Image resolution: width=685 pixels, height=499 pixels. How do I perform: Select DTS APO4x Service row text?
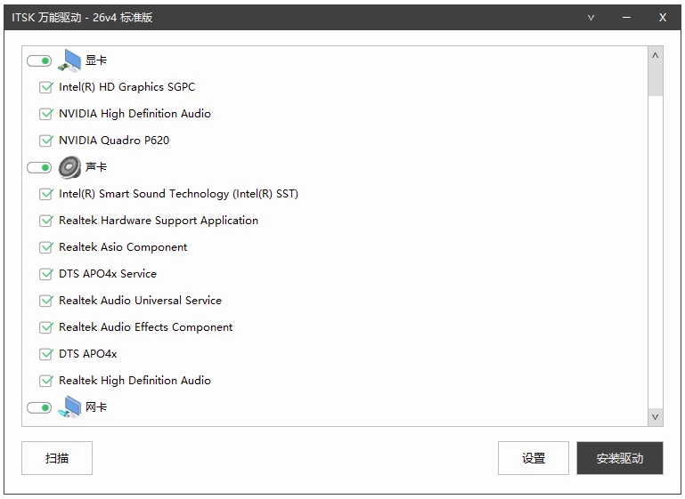tap(108, 274)
